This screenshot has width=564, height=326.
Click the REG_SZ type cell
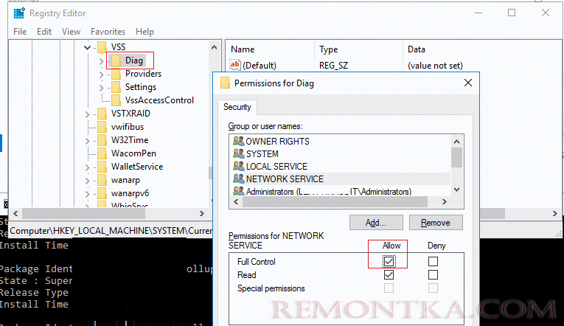click(x=333, y=66)
